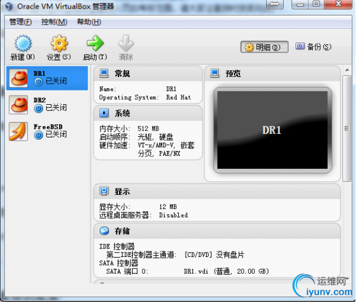Image resolution: width=356 pixels, height=302 pixels.
Task: Open the 常规 section header link
Action: point(122,74)
